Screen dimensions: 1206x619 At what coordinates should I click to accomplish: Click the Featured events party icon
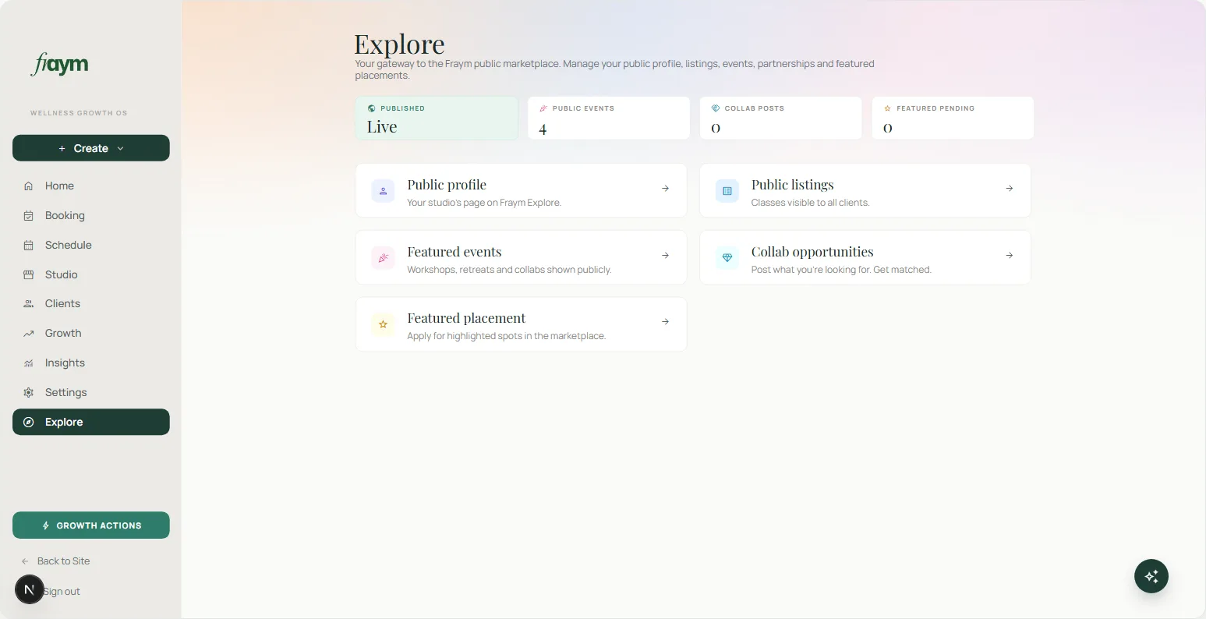pos(383,258)
